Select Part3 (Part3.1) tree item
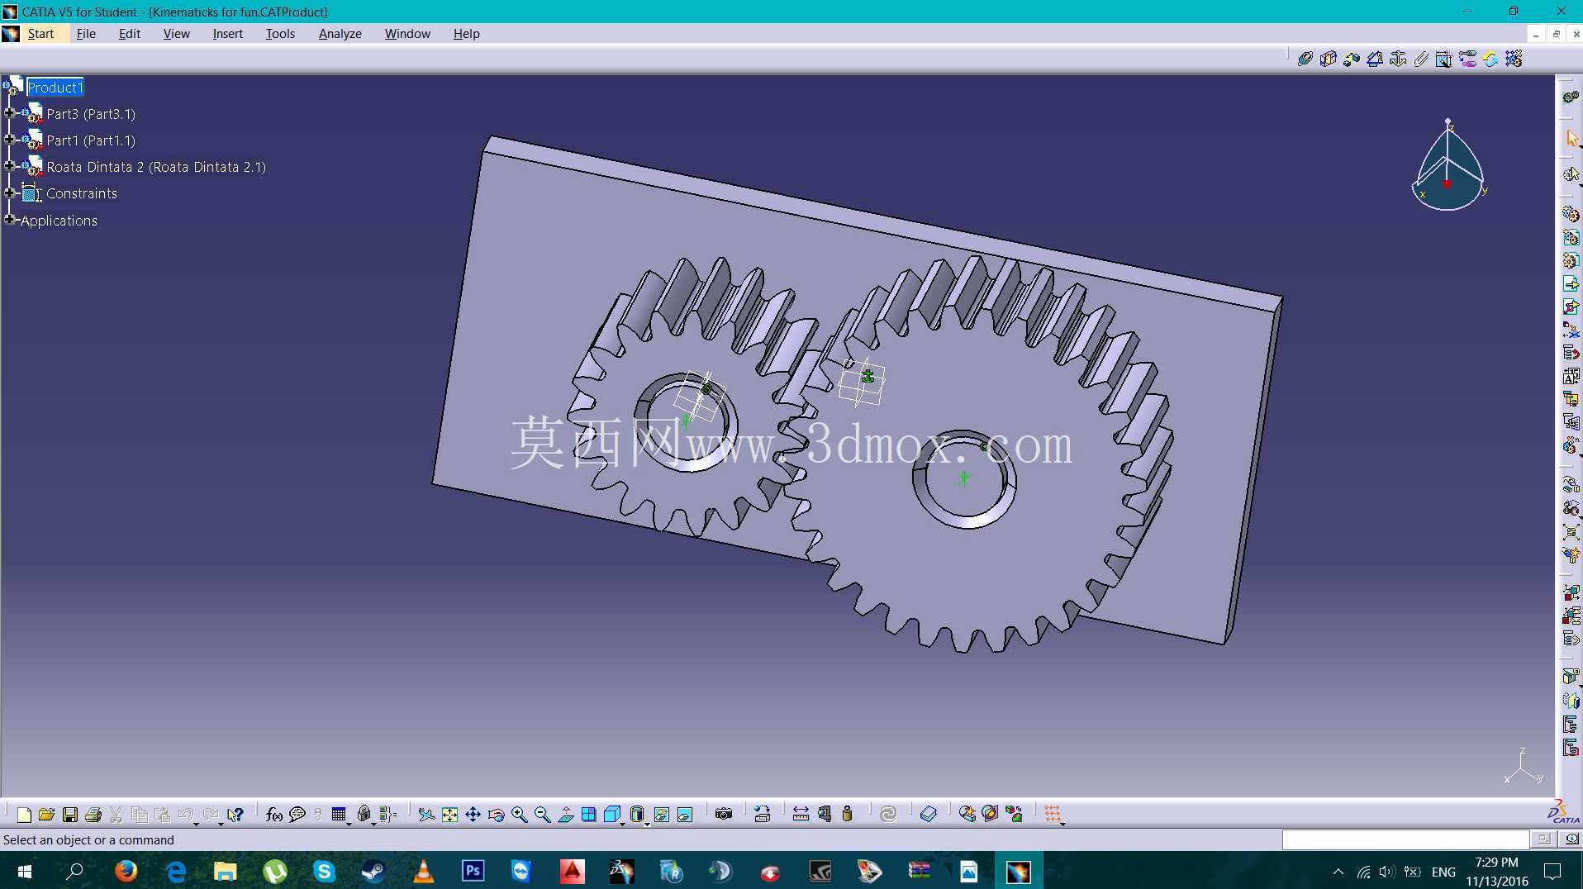1583x889 pixels. pyautogui.click(x=91, y=114)
